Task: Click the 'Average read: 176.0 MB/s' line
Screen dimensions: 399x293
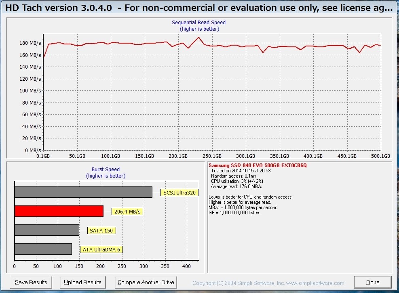Action: [x=236, y=186]
